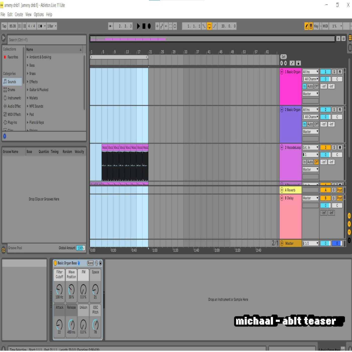Click the Stop button in the transport bar
This screenshot has height=352, width=352.
[x=144, y=26]
